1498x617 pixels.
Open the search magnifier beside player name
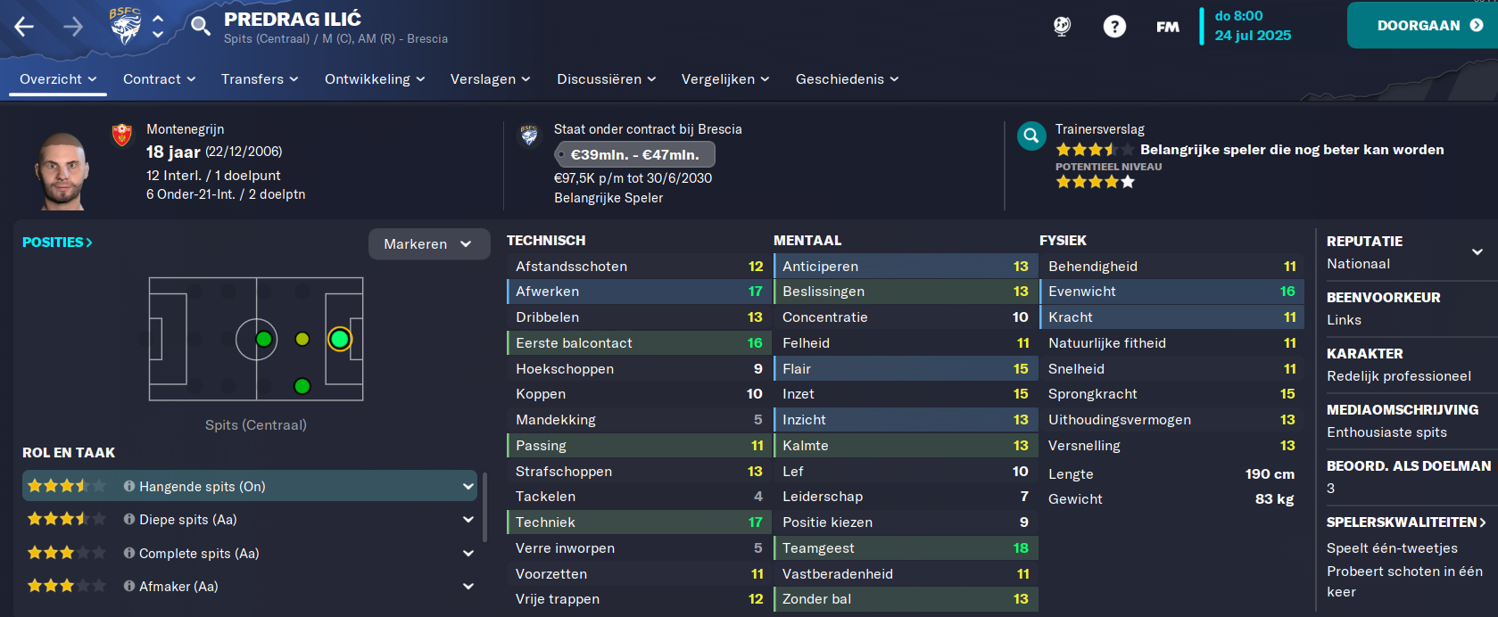[201, 26]
